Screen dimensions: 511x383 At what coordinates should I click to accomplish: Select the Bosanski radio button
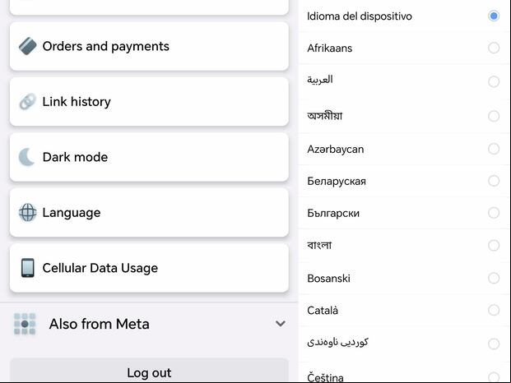pos(494,278)
